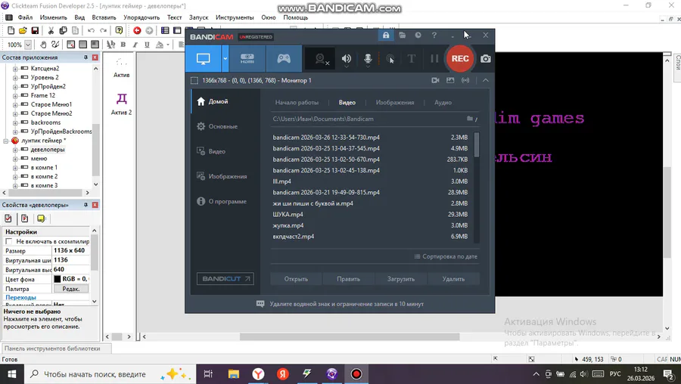
Task: Switch to Аудио tab in Bandicam
Action: [443, 103]
